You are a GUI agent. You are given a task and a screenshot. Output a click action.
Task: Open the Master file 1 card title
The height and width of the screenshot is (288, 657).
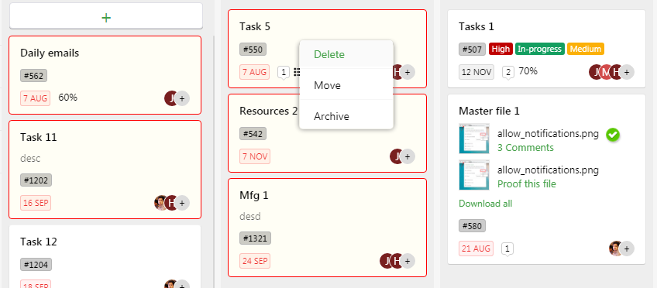(x=489, y=111)
